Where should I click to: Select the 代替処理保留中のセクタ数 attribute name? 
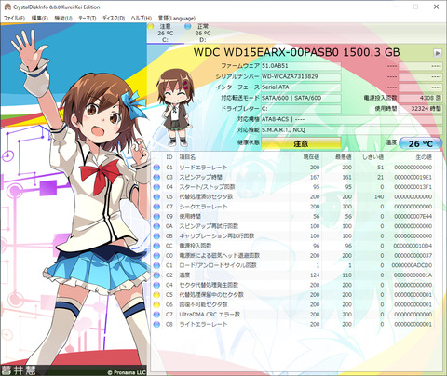[x=211, y=295]
